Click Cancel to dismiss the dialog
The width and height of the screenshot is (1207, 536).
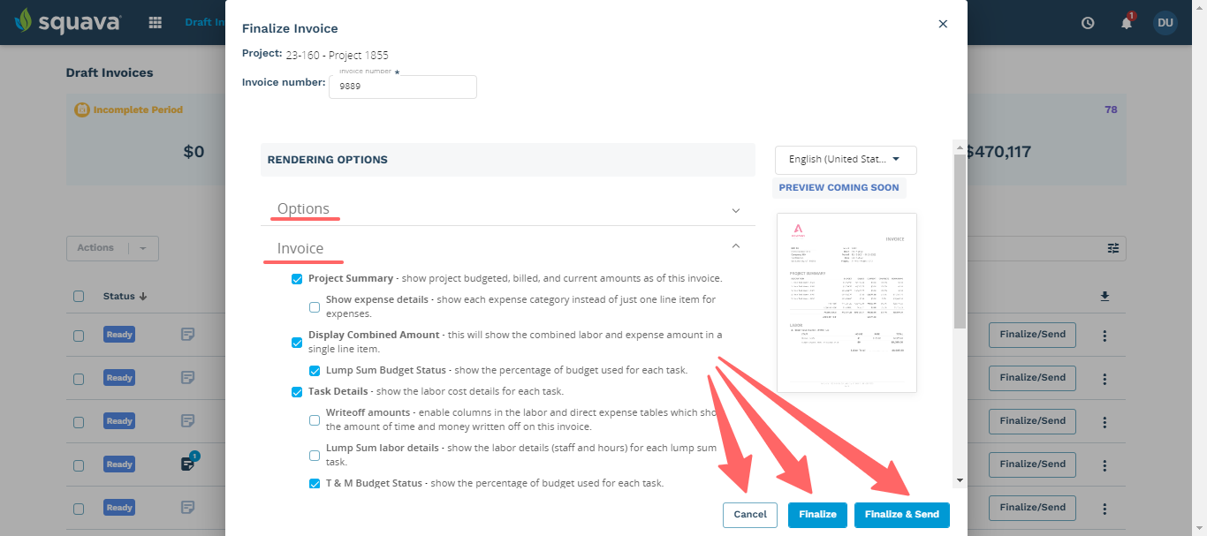[749, 514]
